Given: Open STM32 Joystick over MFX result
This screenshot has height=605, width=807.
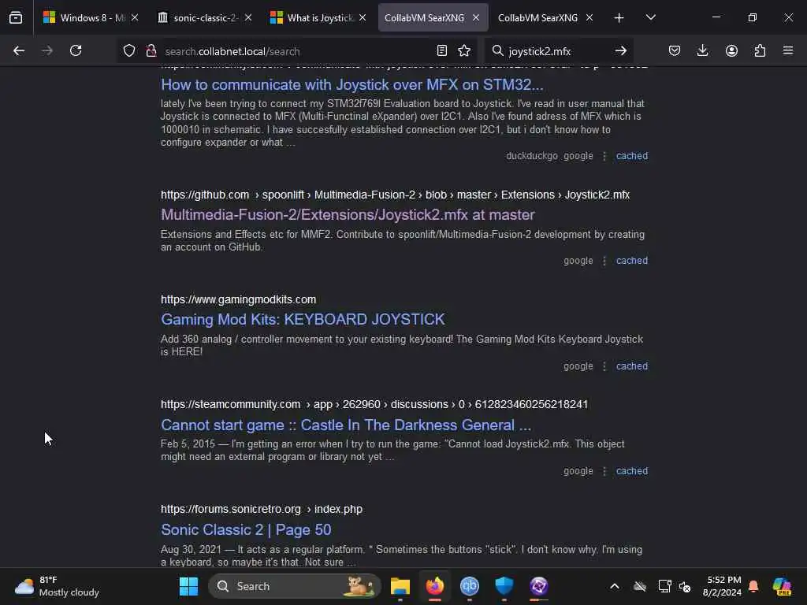Looking at the screenshot, I should [x=352, y=85].
